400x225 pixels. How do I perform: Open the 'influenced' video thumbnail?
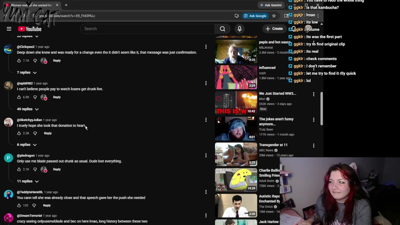tap(236, 77)
